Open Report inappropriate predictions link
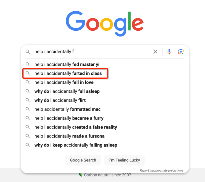The height and width of the screenshot is (182, 205). coord(161,170)
